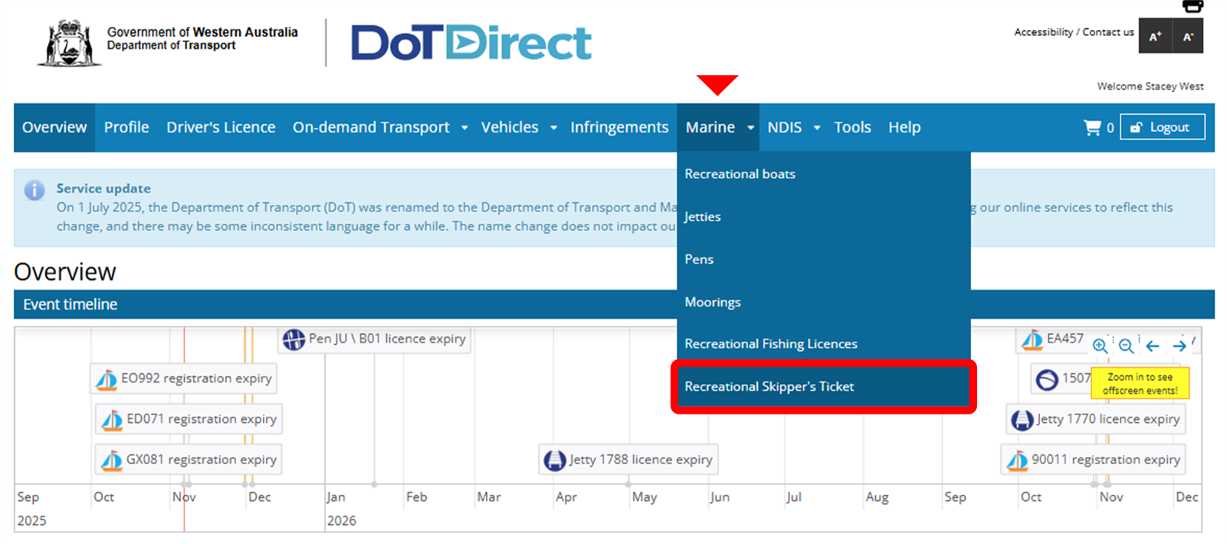Screen dimensions: 1227x544
Task: Log out using the Logout button
Action: tap(1162, 127)
